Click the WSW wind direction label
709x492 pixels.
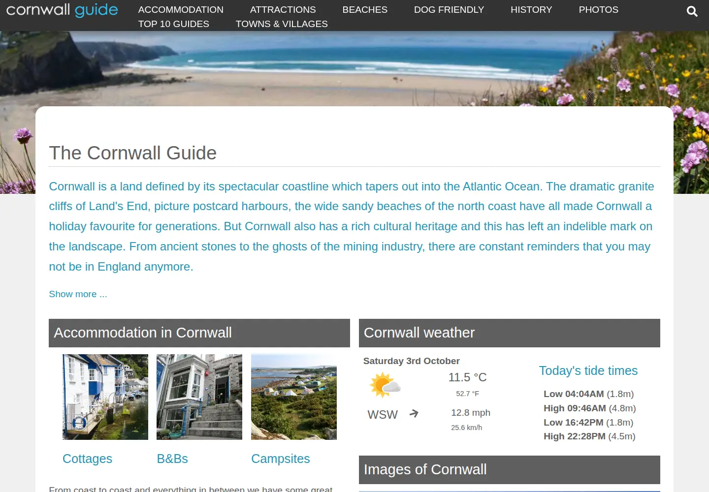point(383,415)
